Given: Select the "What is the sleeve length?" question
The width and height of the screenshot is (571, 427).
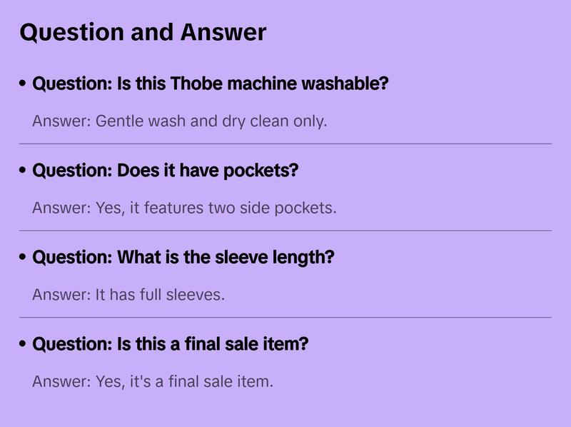Looking at the screenshot, I should point(183,258).
